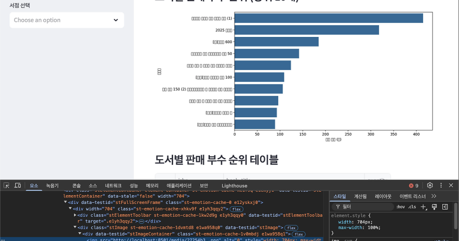Click the 필터 styles filter field
Screen dimensions: 459x241
point(364,207)
